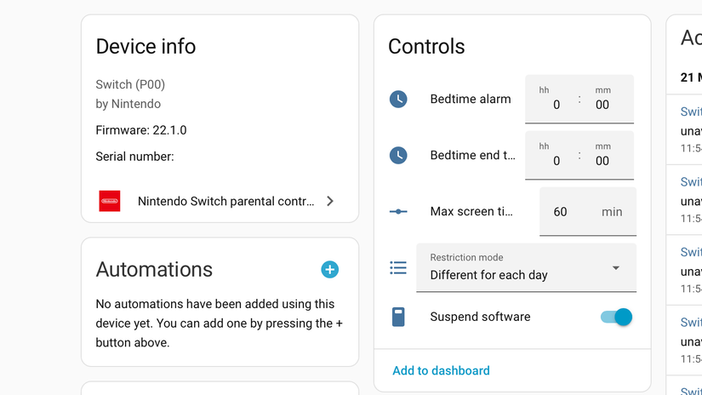Click the Bedtime end time label

click(472, 156)
